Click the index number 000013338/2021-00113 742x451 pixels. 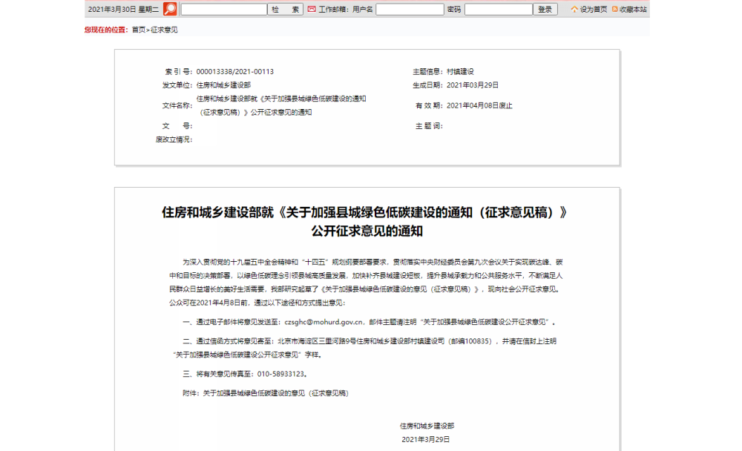coord(234,72)
